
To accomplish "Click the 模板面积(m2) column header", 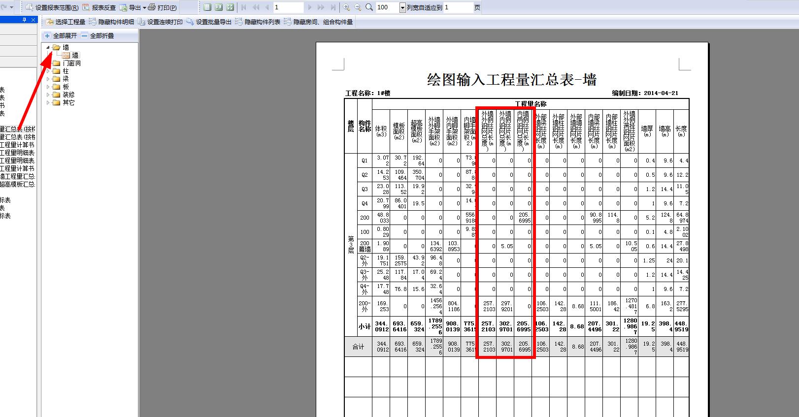I will pyautogui.click(x=399, y=131).
